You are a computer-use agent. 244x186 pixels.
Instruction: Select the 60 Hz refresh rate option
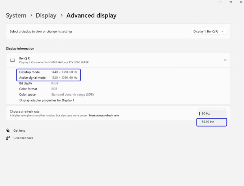(x=212, y=114)
